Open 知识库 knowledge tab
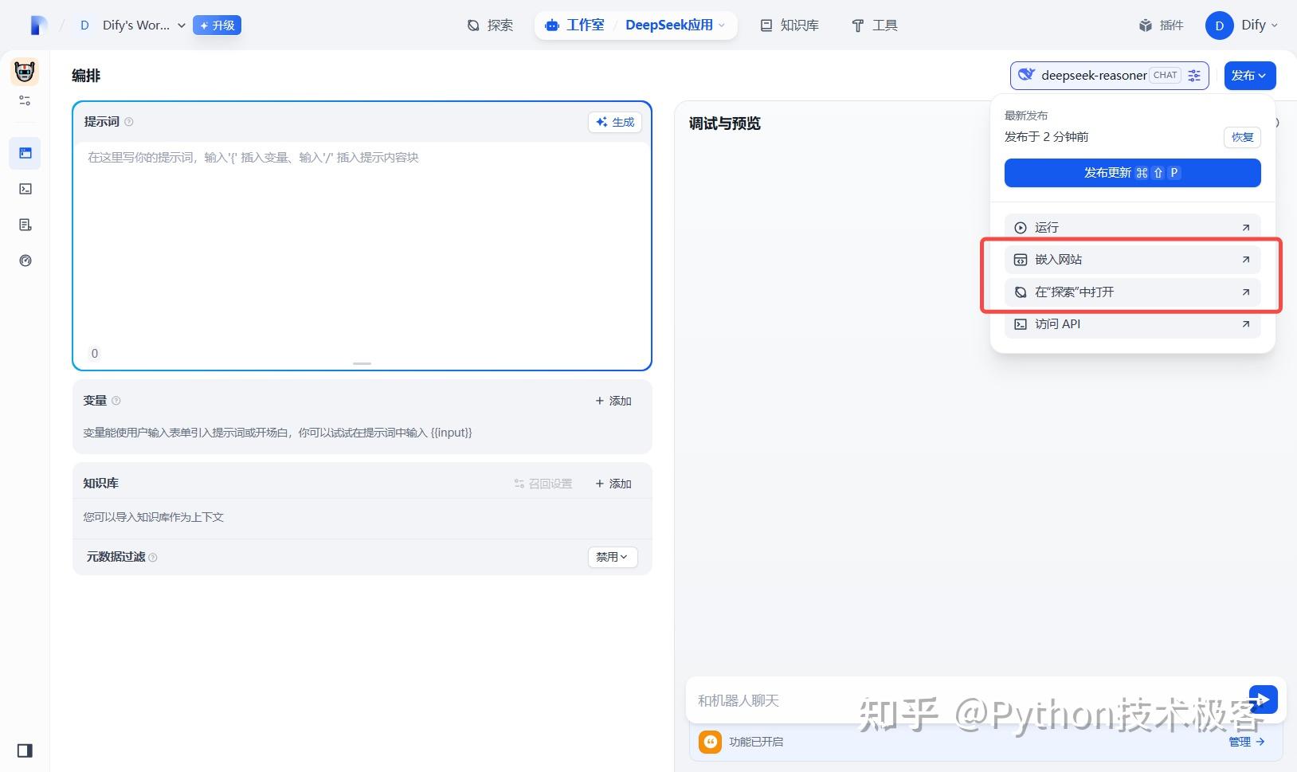Image resolution: width=1297 pixels, height=772 pixels. coord(790,25)
